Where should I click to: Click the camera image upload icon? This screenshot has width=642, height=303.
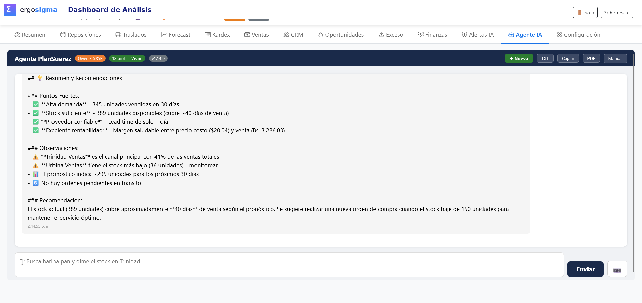[x=617, y=269]
